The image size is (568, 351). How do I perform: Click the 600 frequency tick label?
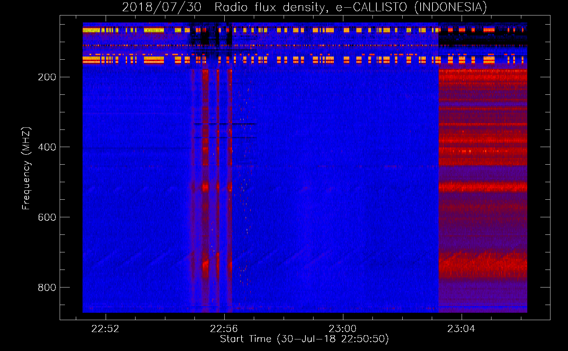coord(47,217)
